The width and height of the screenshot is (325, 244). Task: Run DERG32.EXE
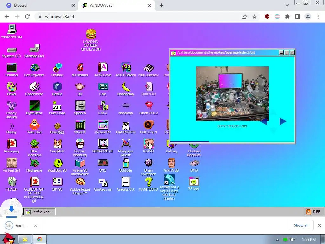tap(103, 144)
